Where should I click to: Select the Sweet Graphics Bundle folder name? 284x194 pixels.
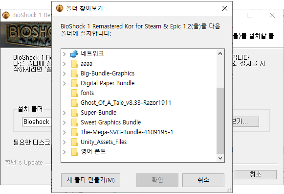110,122
